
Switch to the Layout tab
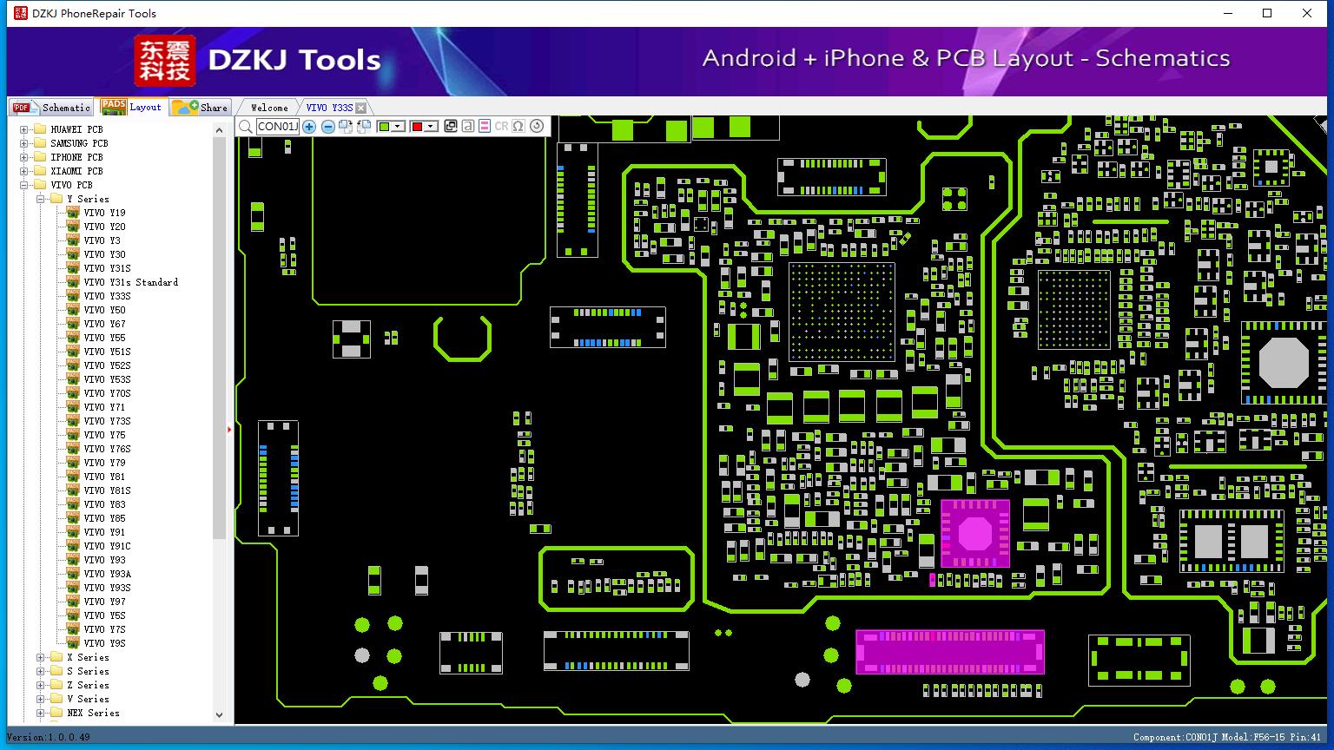(x=131, y=107)
